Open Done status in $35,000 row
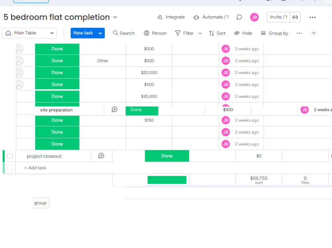Viewport: 332px width, 248px height. click(x=57, y=96)
